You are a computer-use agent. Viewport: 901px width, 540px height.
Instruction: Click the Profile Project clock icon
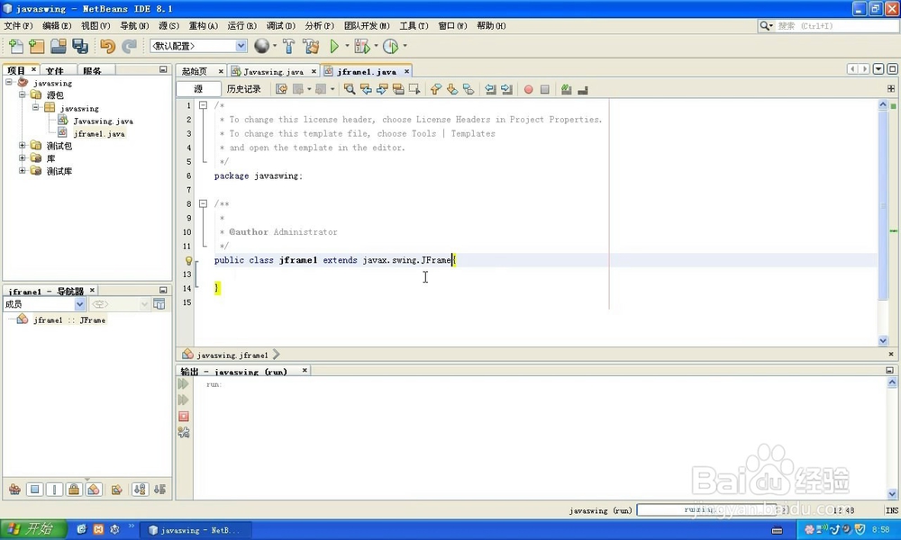tap(391, 46)
